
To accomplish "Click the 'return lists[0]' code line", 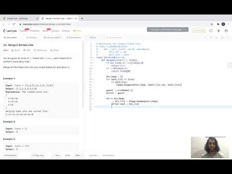I will pyautogui.click(x=121, y=71).
